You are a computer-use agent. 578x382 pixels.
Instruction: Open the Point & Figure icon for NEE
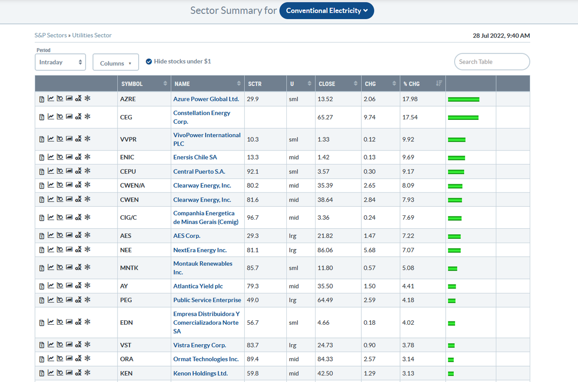point(78,249)
